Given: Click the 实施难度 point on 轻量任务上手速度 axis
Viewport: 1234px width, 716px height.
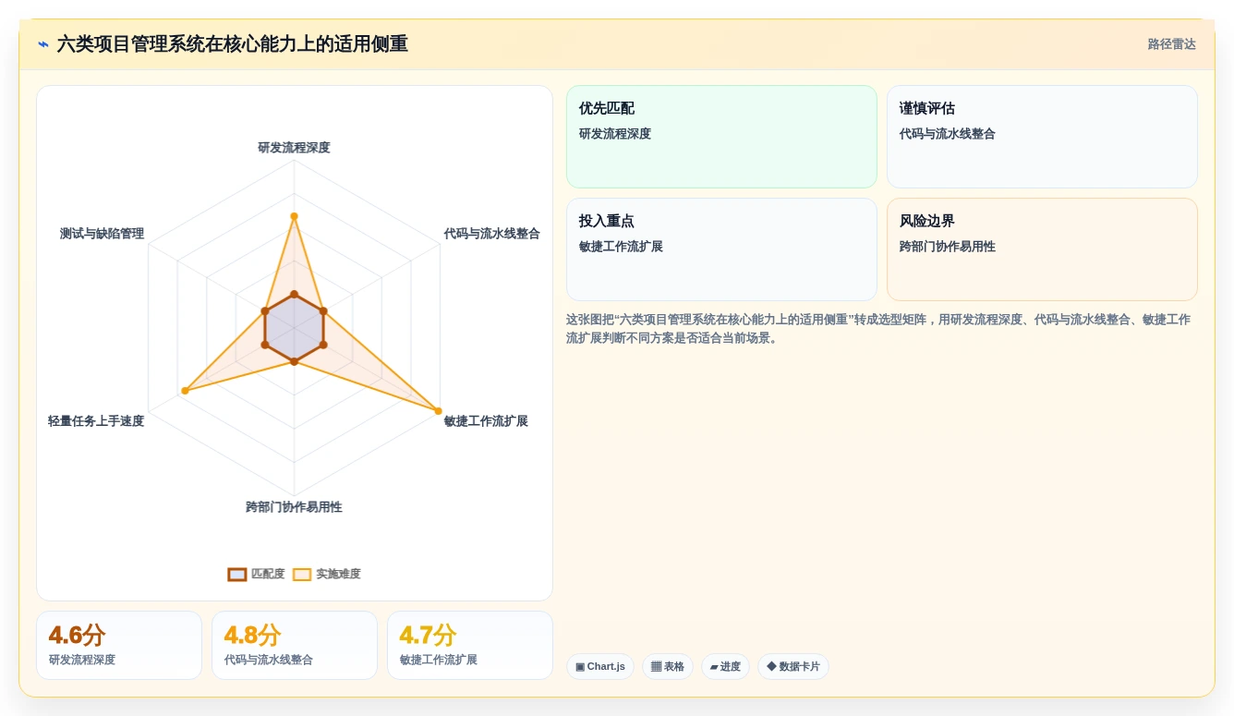Looking at the screenshot, I should (185, 391).
